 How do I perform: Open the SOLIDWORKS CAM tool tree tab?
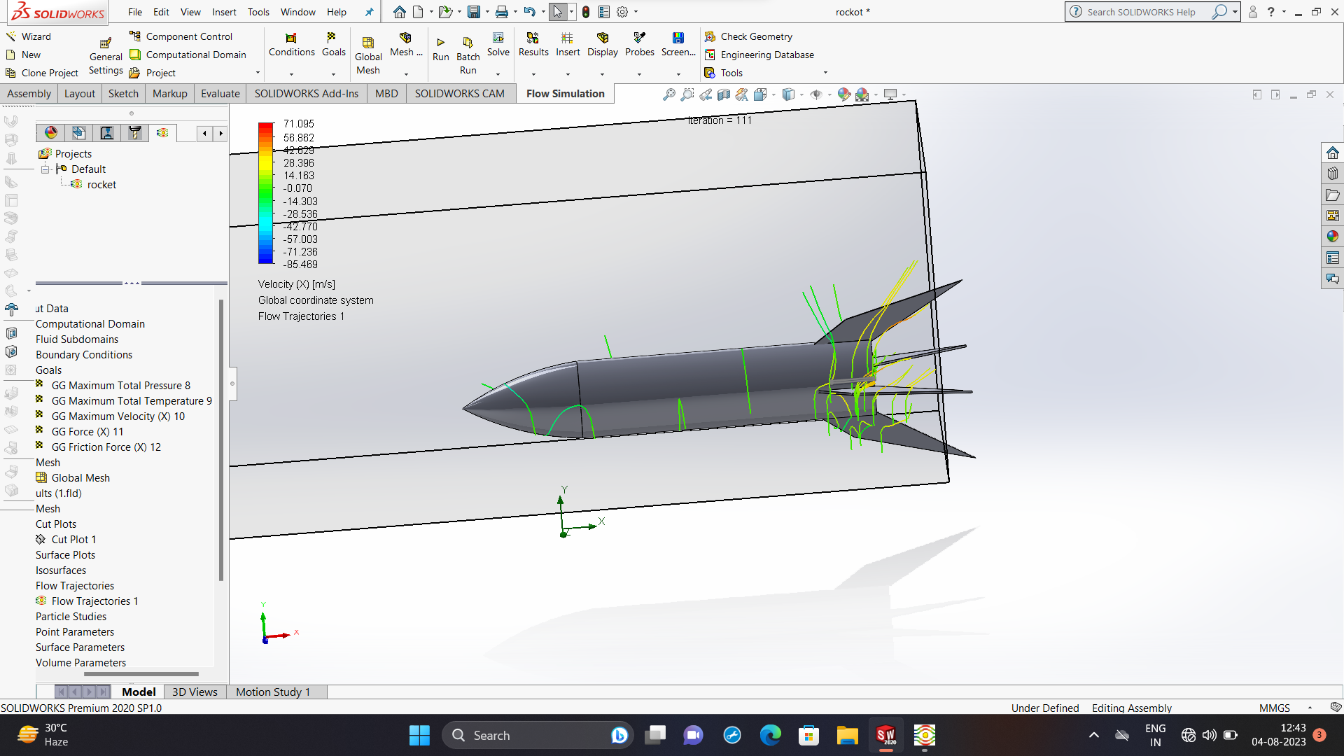pyautogui.click(x=134, y=133)
